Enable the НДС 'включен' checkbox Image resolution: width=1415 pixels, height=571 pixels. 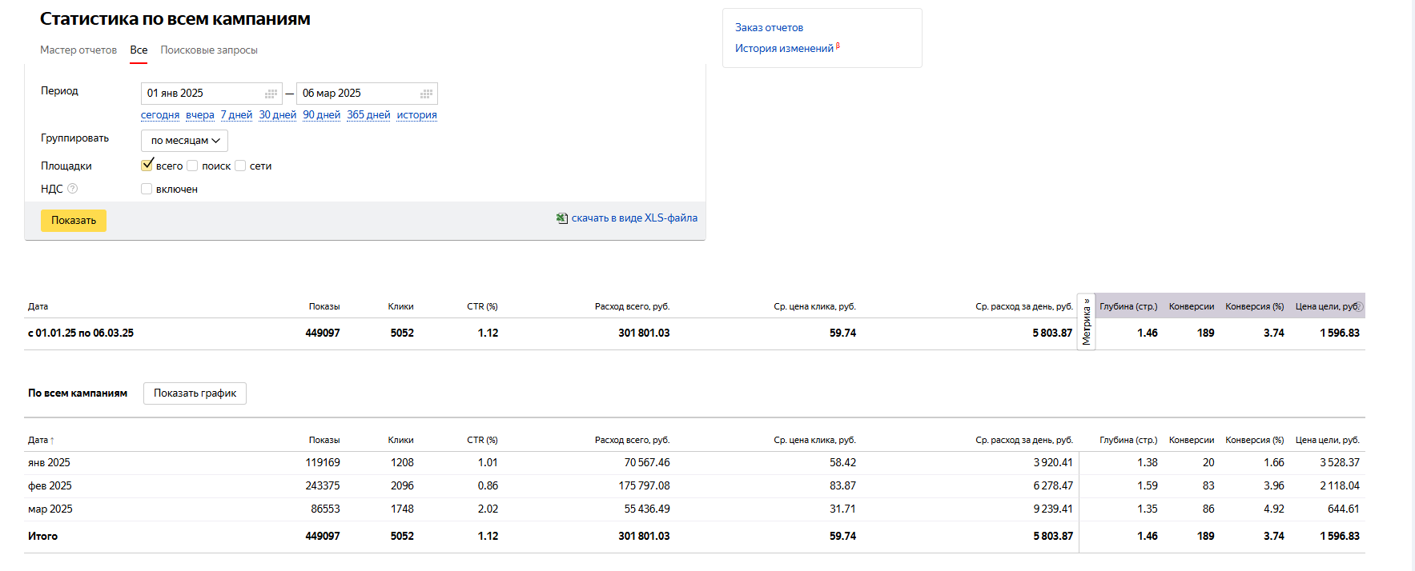coord(147,189)
